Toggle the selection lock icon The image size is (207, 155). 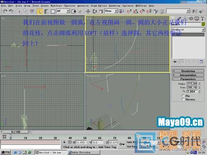point(64,142)
